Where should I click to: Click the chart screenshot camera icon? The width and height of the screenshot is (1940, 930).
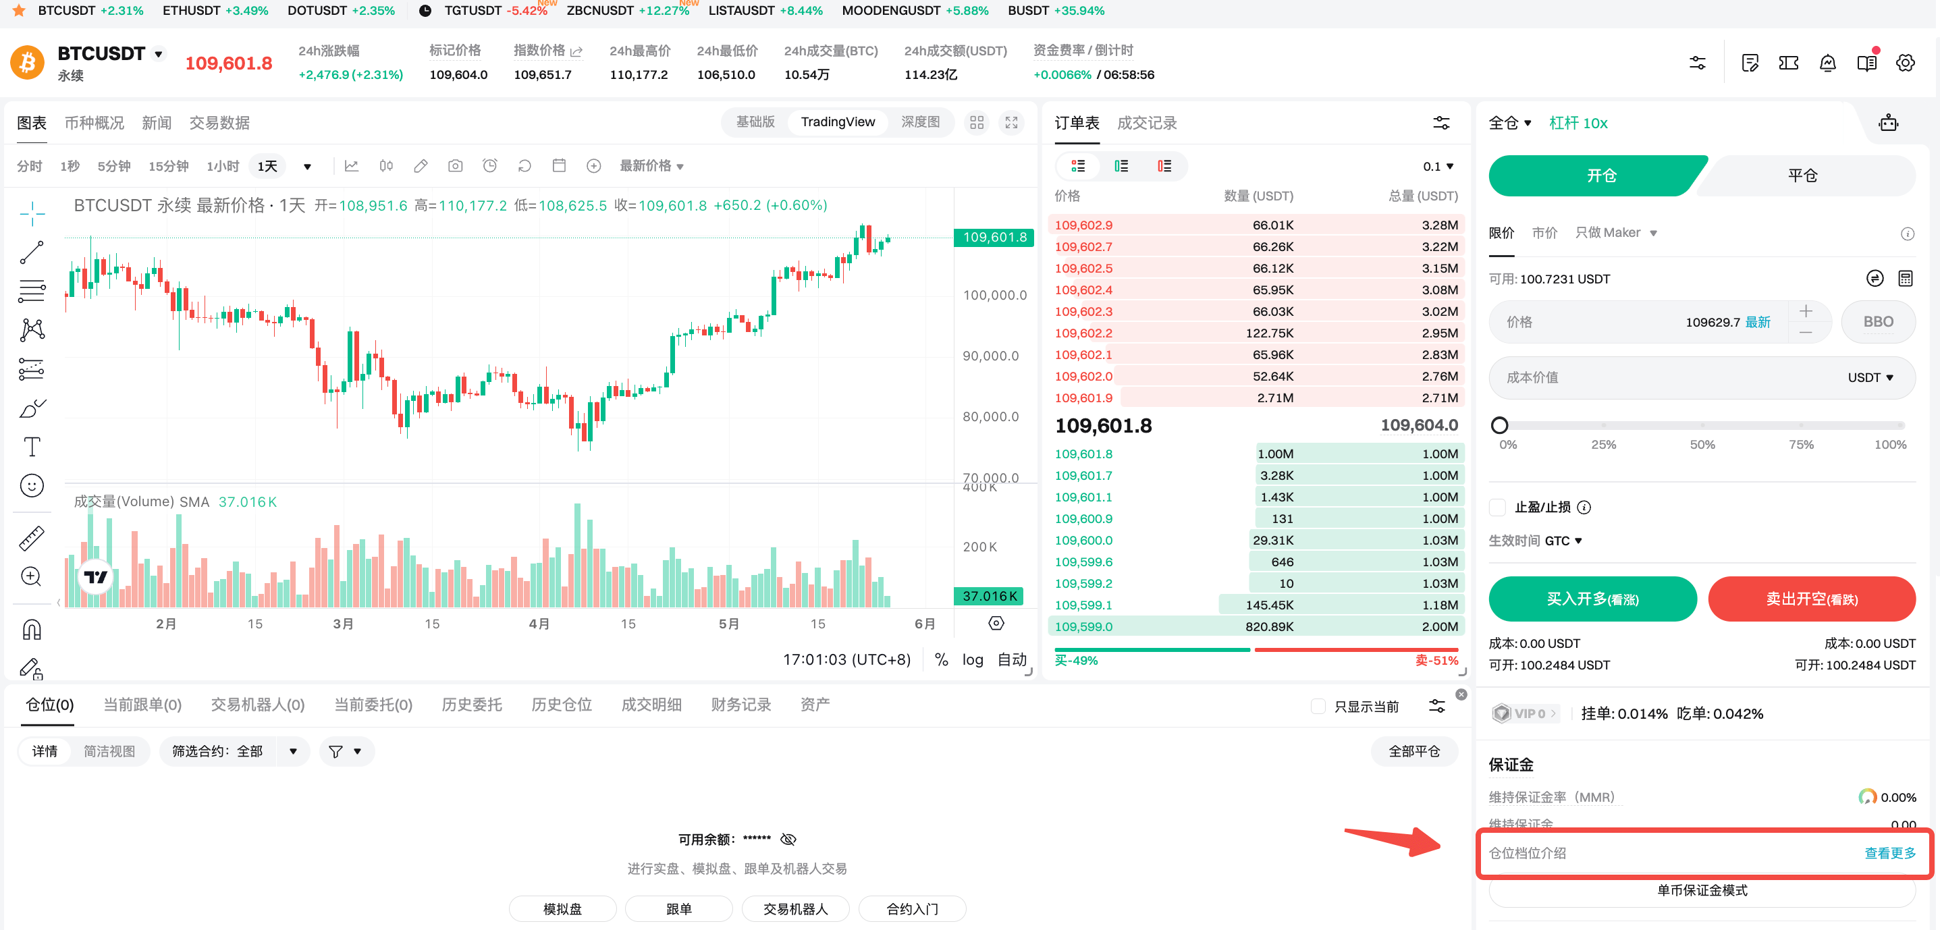[x=455, y=165]
